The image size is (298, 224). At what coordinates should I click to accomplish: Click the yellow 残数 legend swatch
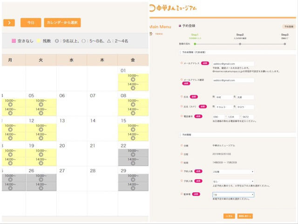[39, 41]
